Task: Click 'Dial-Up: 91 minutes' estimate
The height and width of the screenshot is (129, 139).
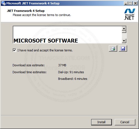Action: [71, 72]
